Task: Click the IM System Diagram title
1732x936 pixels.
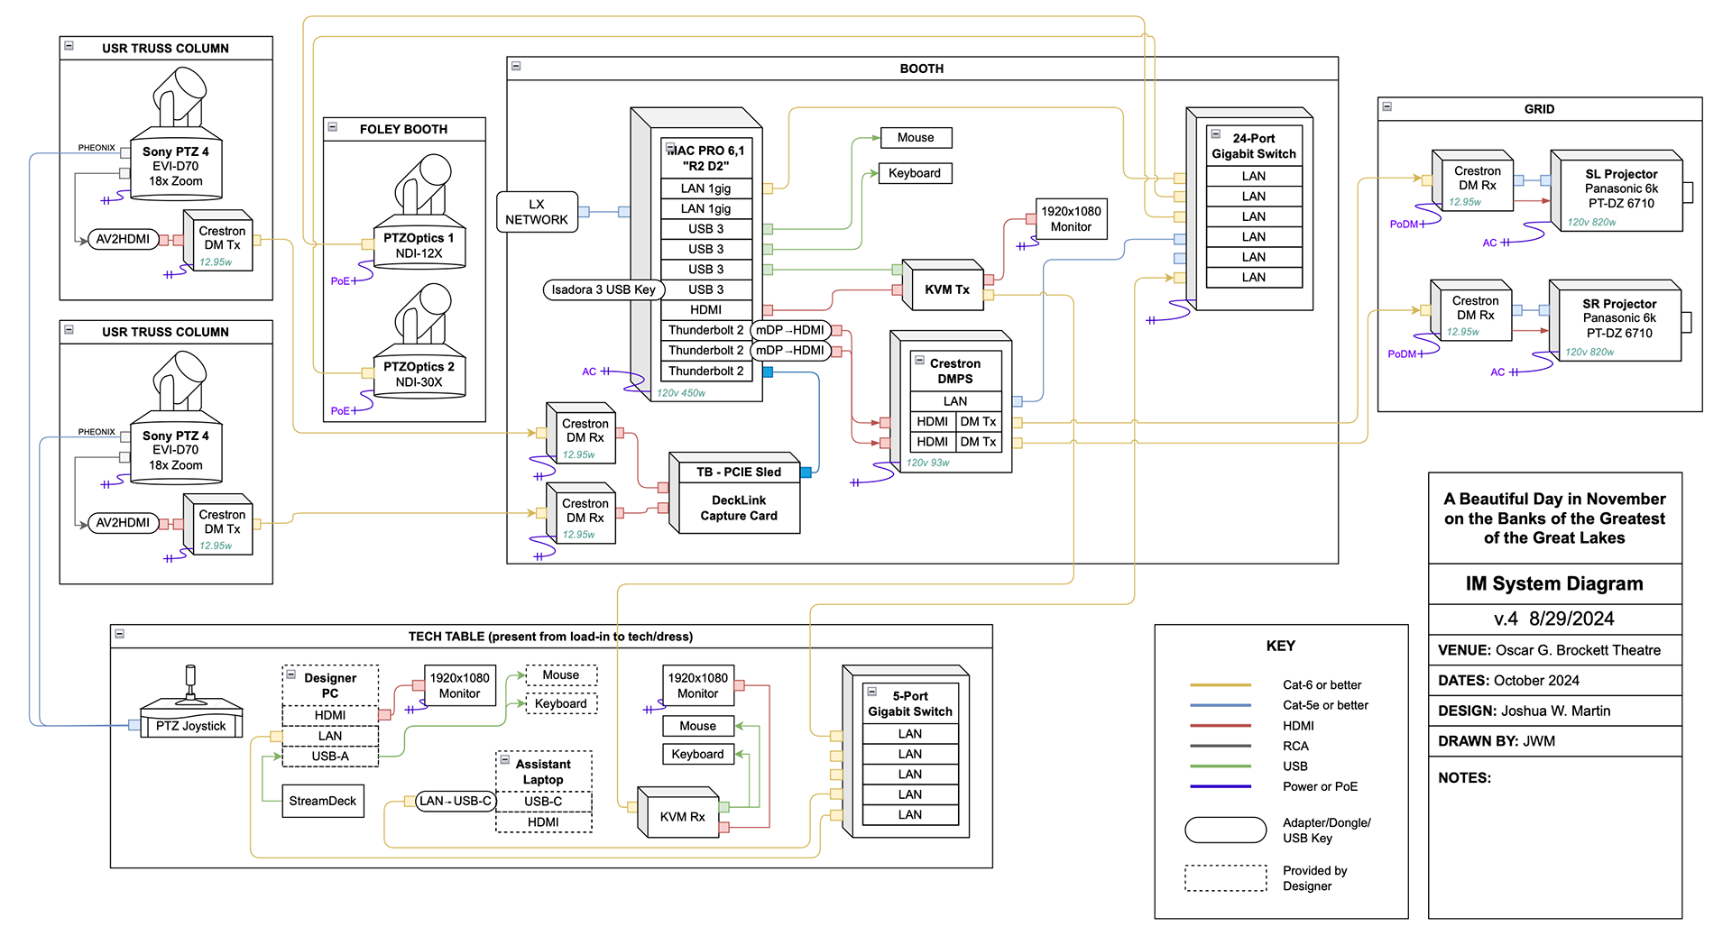Action: [1554, 583]
